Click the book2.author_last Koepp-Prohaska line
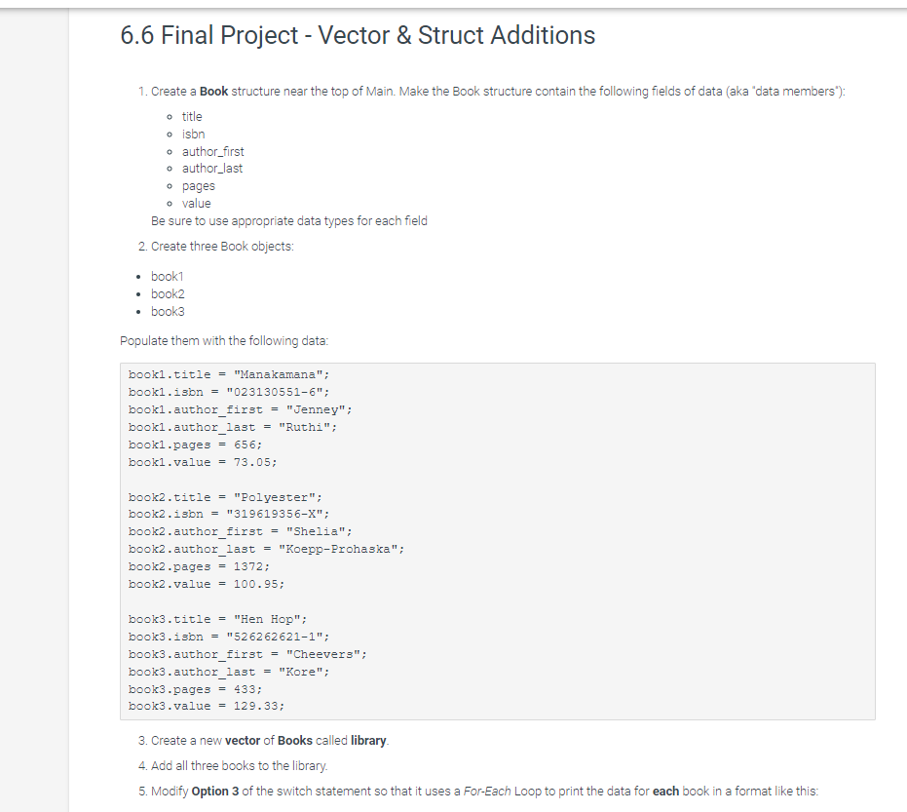 267,549
